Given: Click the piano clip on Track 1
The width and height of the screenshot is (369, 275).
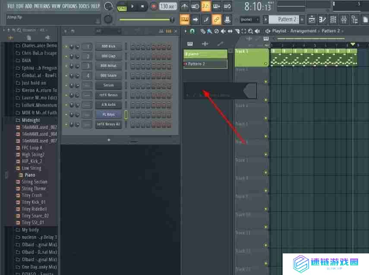Looking at the screenshot, I should pos(314,58).
